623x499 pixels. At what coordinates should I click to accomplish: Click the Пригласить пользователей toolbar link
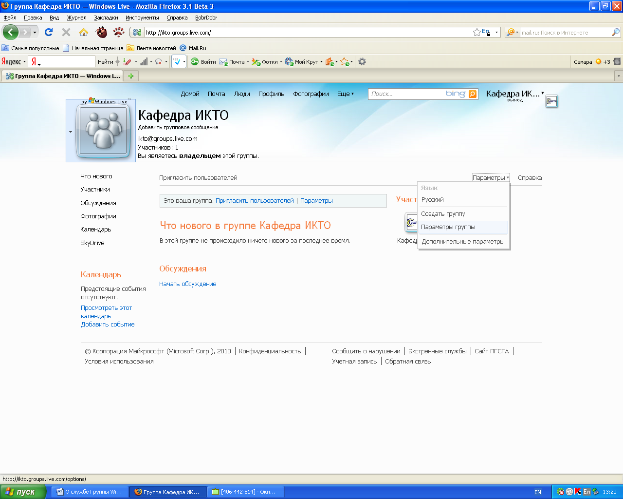coord(198,178)
